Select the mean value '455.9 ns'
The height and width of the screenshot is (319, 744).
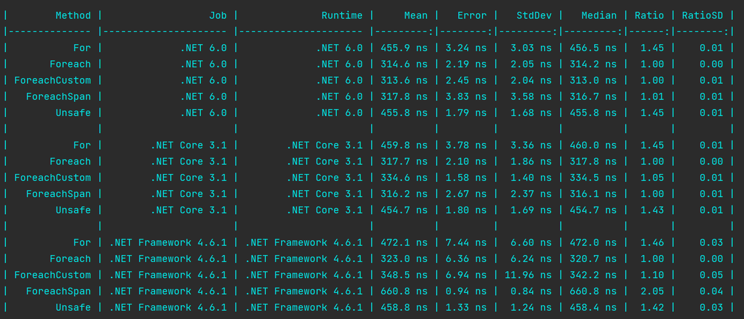[x=404, y=48]
